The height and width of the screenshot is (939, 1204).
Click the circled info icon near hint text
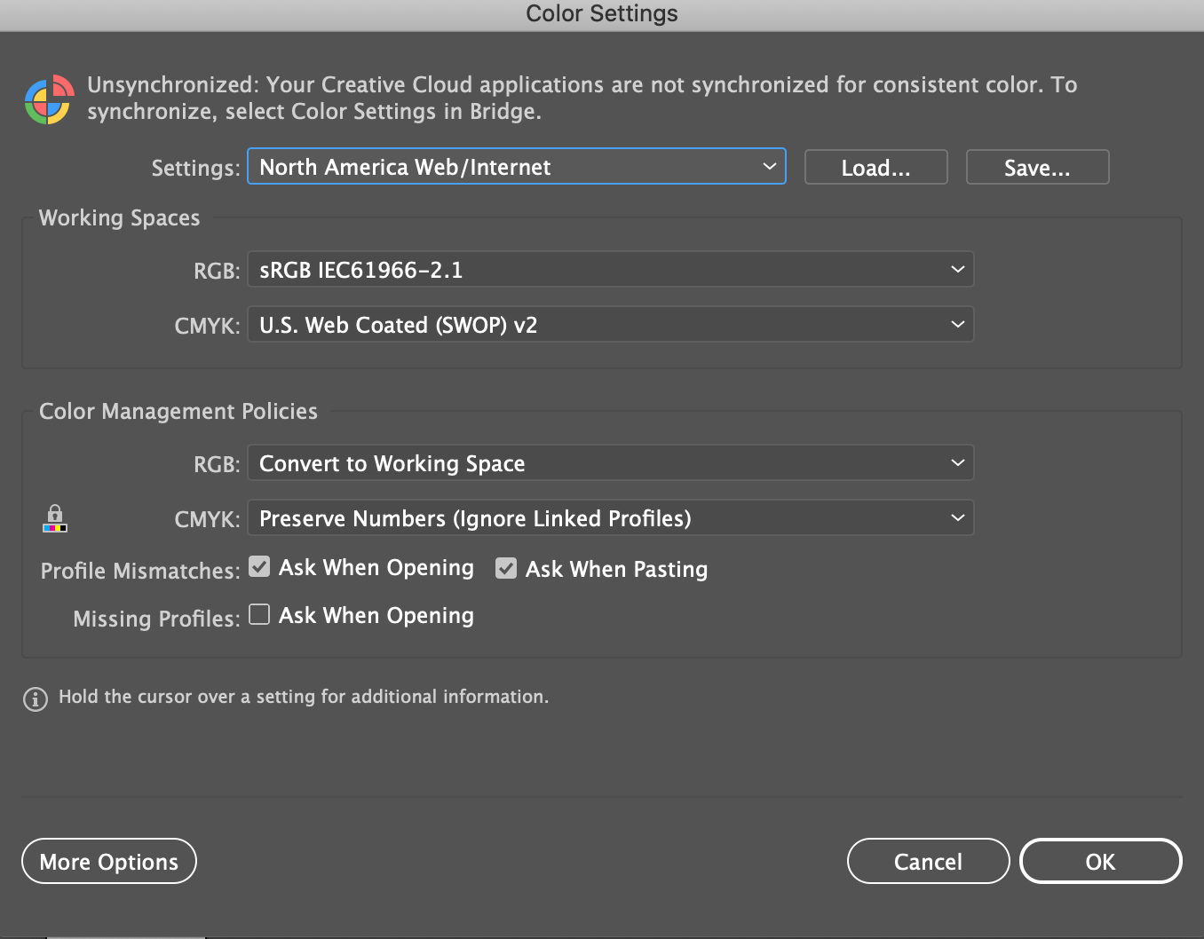point(34,698)
